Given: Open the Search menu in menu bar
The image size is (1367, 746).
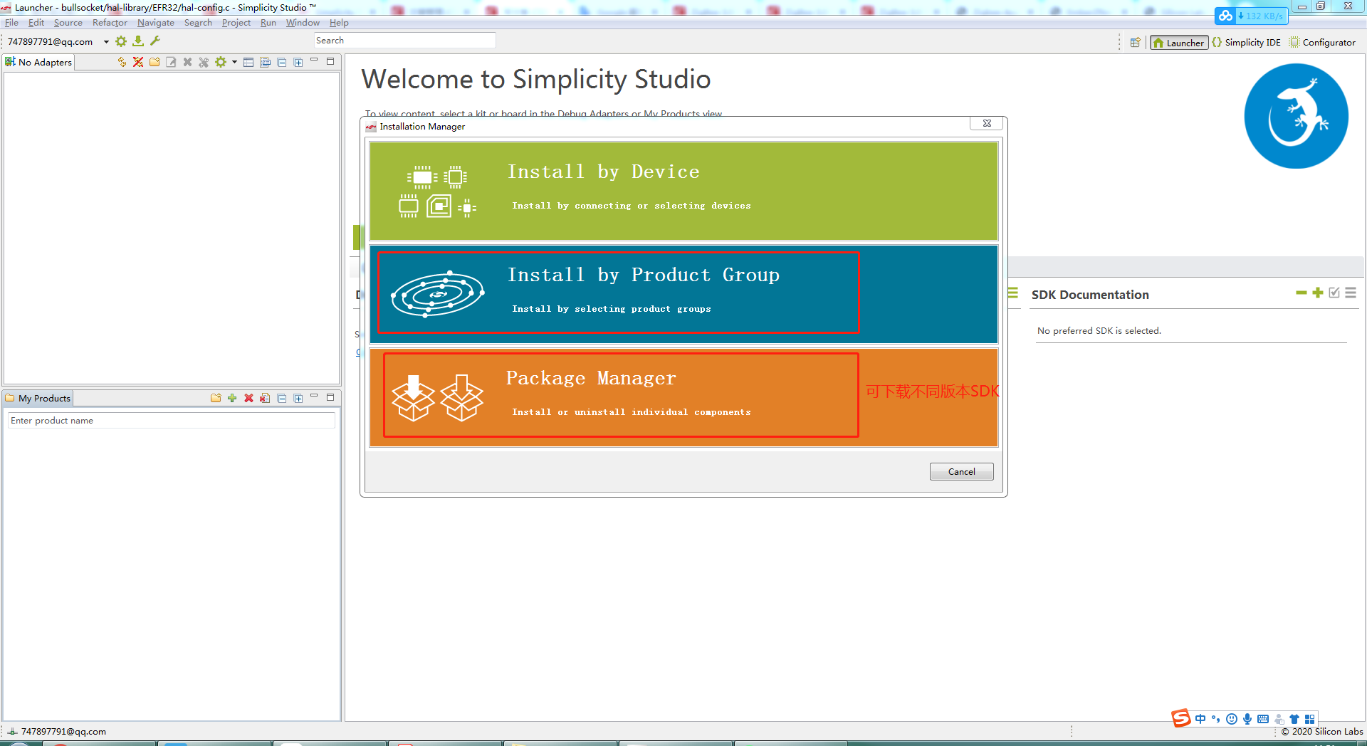Looking at the screenshot, I should tap(198, 23).
